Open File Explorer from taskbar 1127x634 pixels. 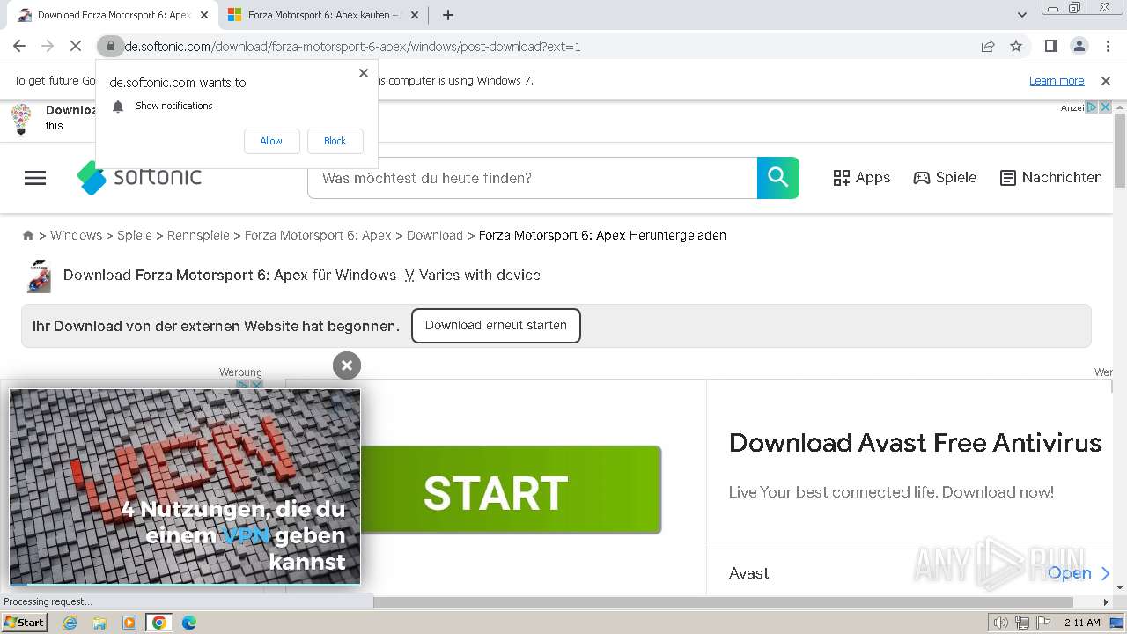99,623
